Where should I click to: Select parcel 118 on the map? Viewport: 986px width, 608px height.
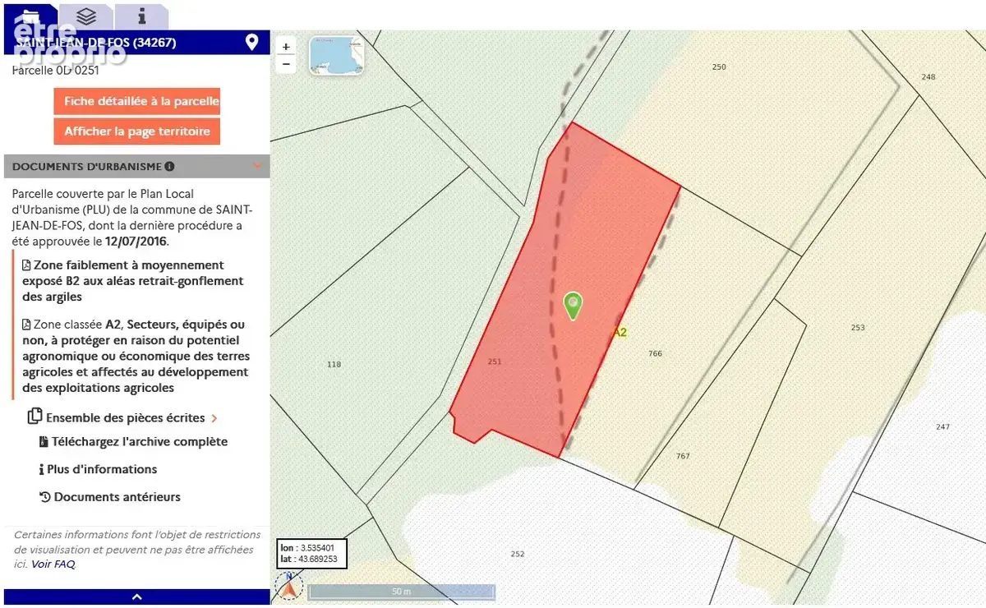point(334,364)
